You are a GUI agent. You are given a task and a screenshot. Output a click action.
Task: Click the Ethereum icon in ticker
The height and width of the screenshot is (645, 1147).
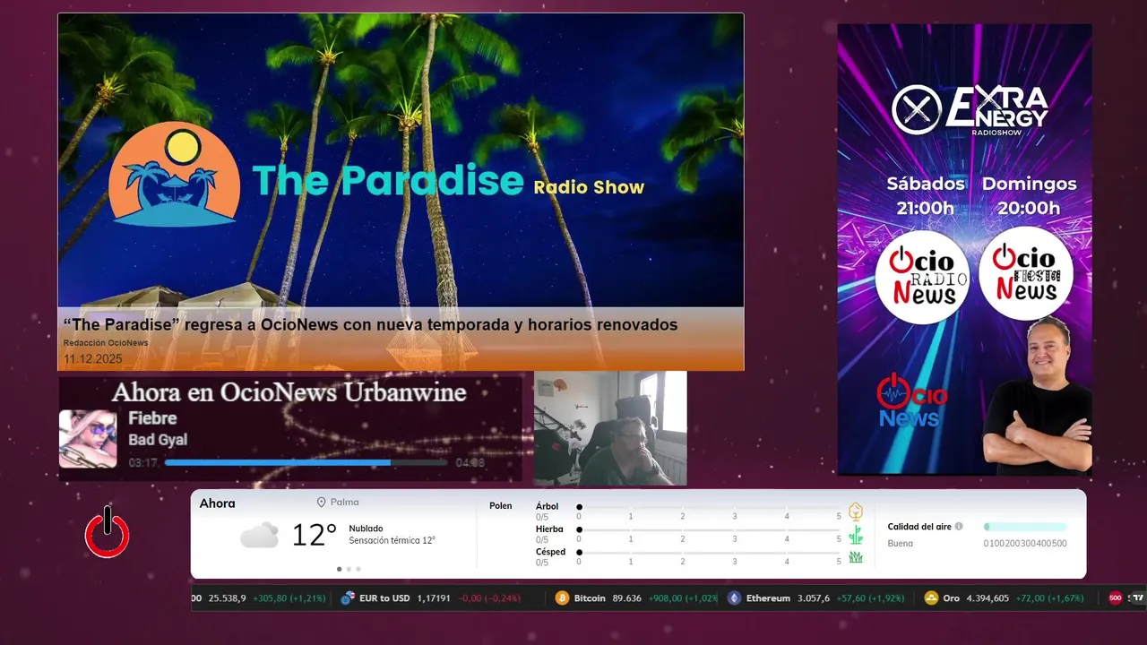point(734,598)
